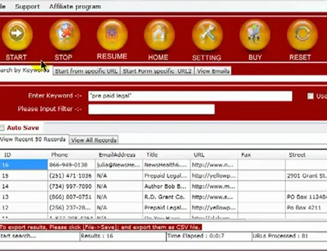This screenshot has height=251, width=327.
Task: Switch to Start from specific URL tab
Action: [x=86, y=71]
